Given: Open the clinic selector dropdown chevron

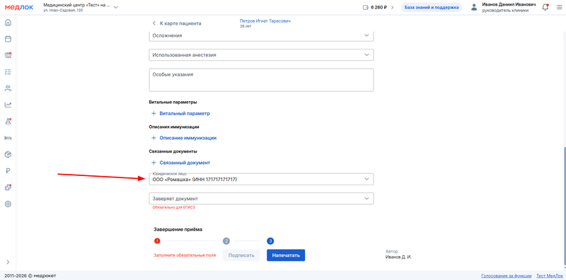Looking at the screenshot, I should point(115,7).
